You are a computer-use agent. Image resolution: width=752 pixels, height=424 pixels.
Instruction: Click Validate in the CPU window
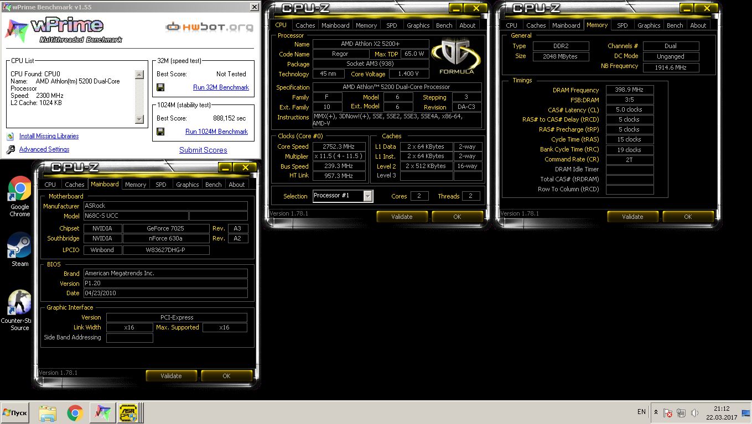pos(402,217)
